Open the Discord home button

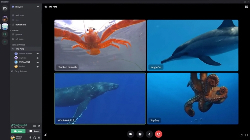tap(5, 8)
